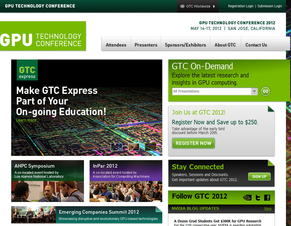
Task: Open the AHPC Symposium card
Action: [48, 181]
